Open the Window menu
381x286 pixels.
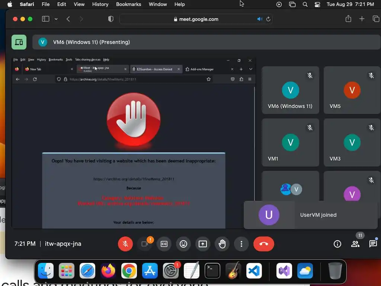pyautogui.click(x=158, y=4)
